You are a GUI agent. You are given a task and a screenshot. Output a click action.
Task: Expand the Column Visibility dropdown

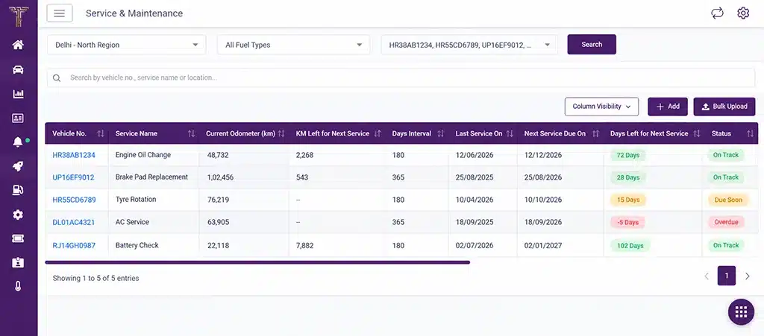pyautogui.click(x=602, y=107)
